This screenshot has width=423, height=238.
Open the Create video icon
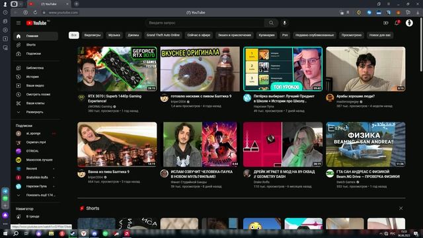point(386,23)
